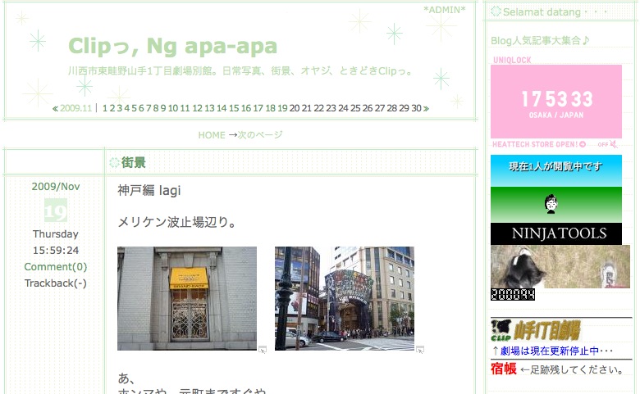Open the 街景 category link
Image resolution: width=640 pixels, height=394 pixels.
pyautogui.click(x=134, y=162)
